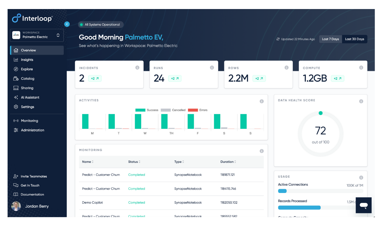
Task: Click the Documentation book icon
Action: 16,194
